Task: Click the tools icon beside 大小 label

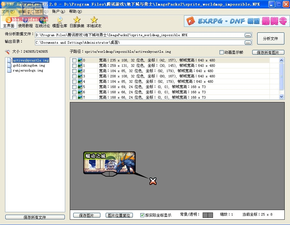Action: 7,51
